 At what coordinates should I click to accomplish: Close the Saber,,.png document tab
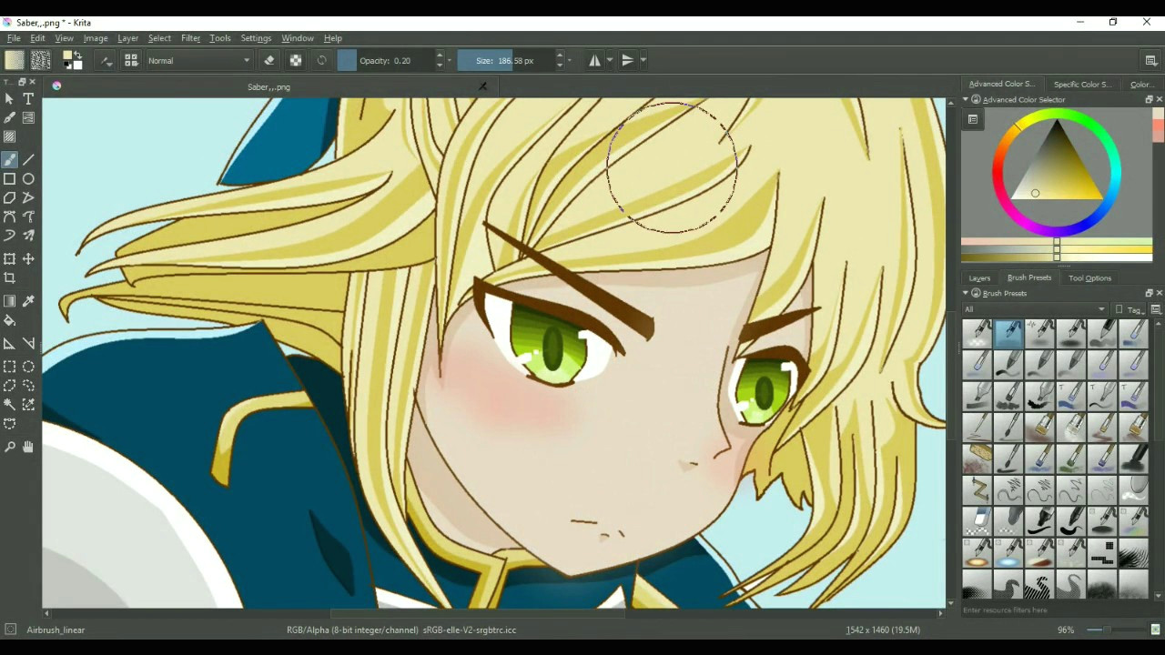pyautogui.click(x=482, y=86)
